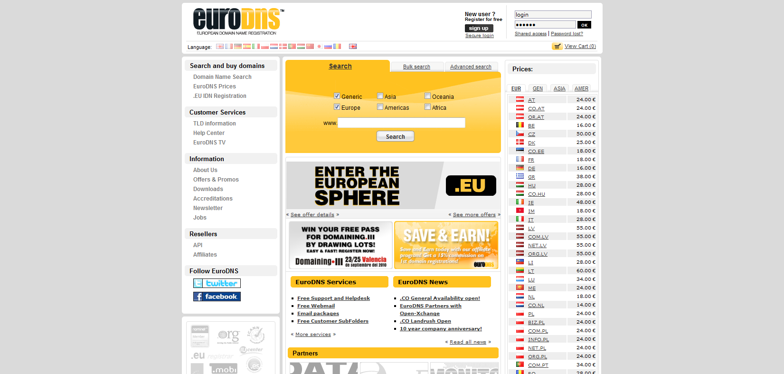
Task: Click the Czech flag beside CZ
Action: coord(520,134)
